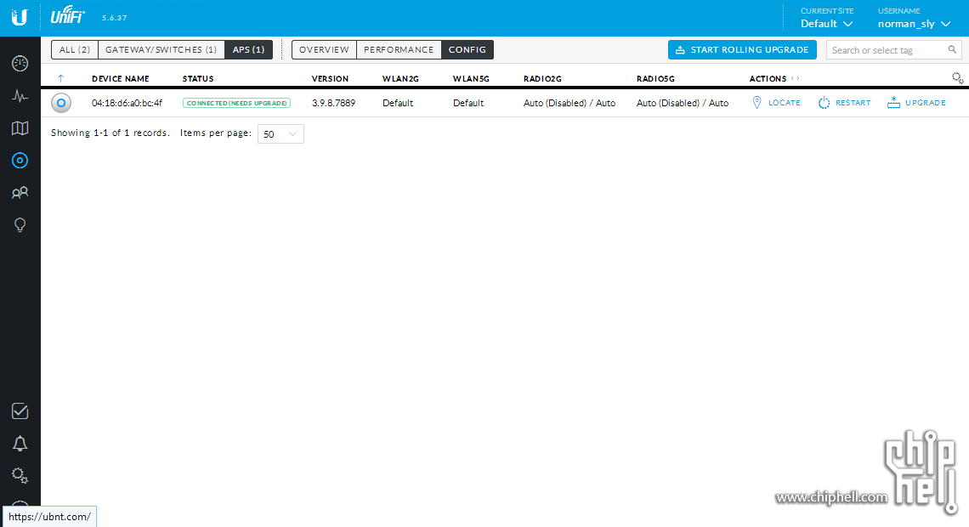Open the Events checkbox icon in sidebar
The width and height of the screenshot is (969, 527).
coord(20,411)
